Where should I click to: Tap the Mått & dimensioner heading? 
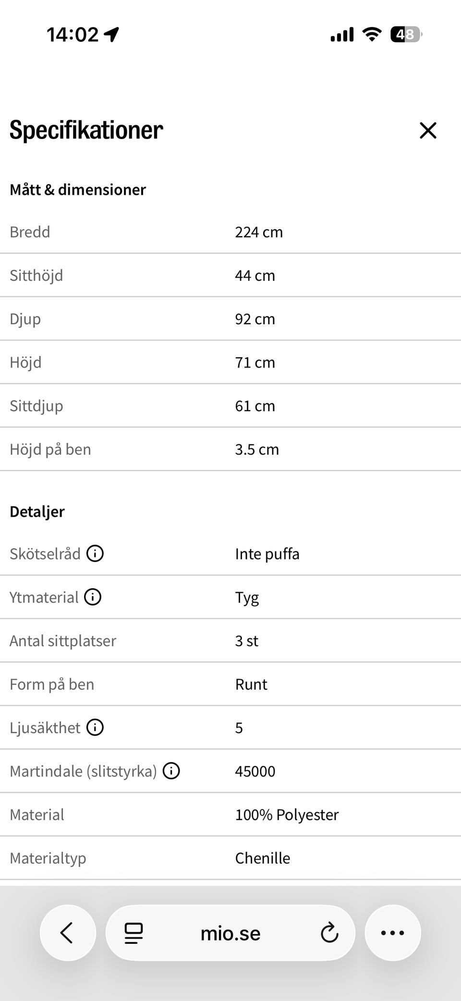(x=78, y=190)
